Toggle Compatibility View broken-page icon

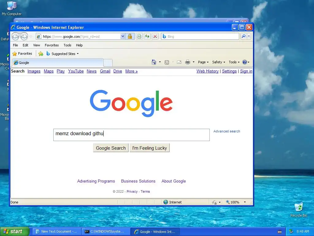(139, 36)
